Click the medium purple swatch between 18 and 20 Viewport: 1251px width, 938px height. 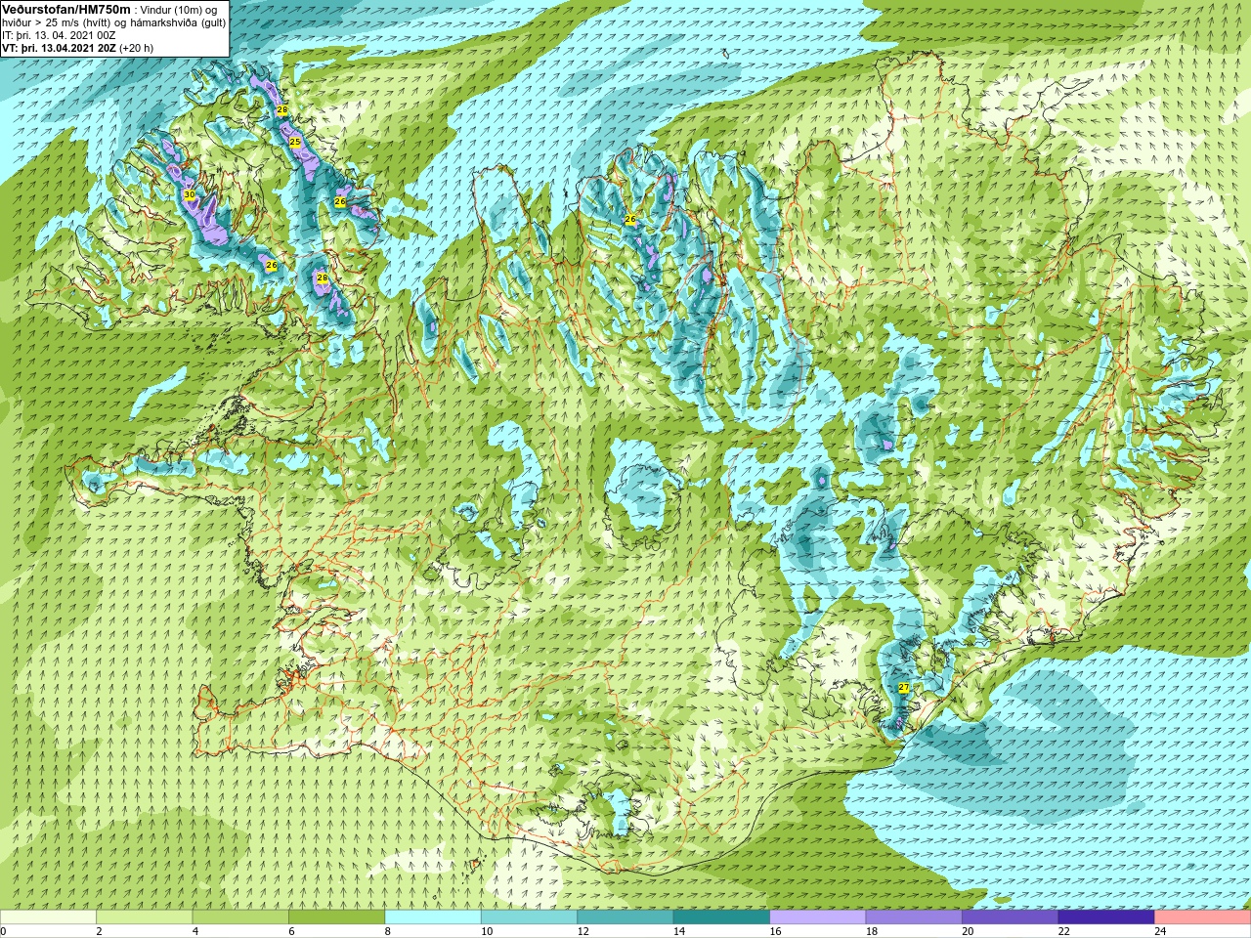point(914,917)
